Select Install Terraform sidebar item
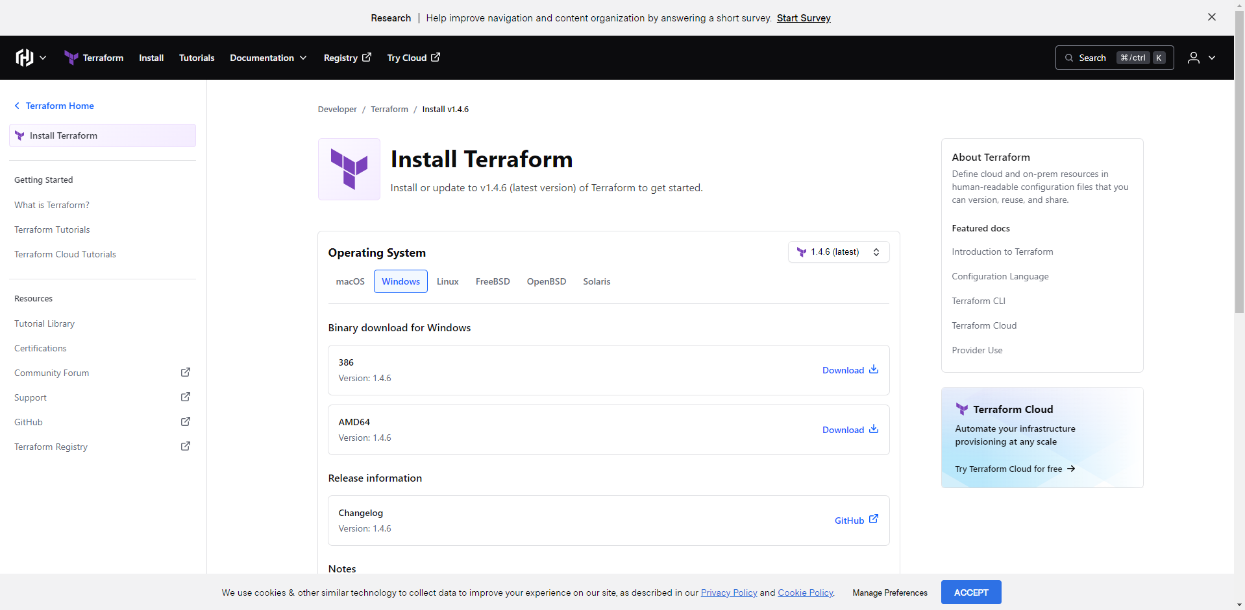 103,135
